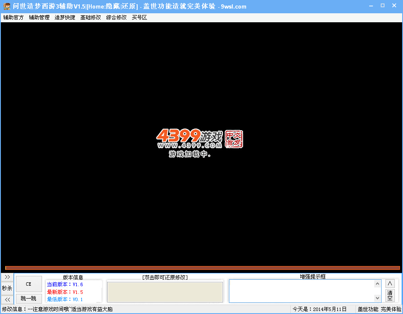Screen dimensions: 403x314
Task: Click the 当前版本：V1.6 text
Action: pyautogui.click(x=65, y=284)
